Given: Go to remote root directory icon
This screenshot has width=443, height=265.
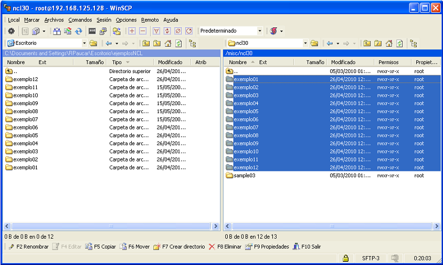Looking at the screenshot, I should tap(378, 43).
